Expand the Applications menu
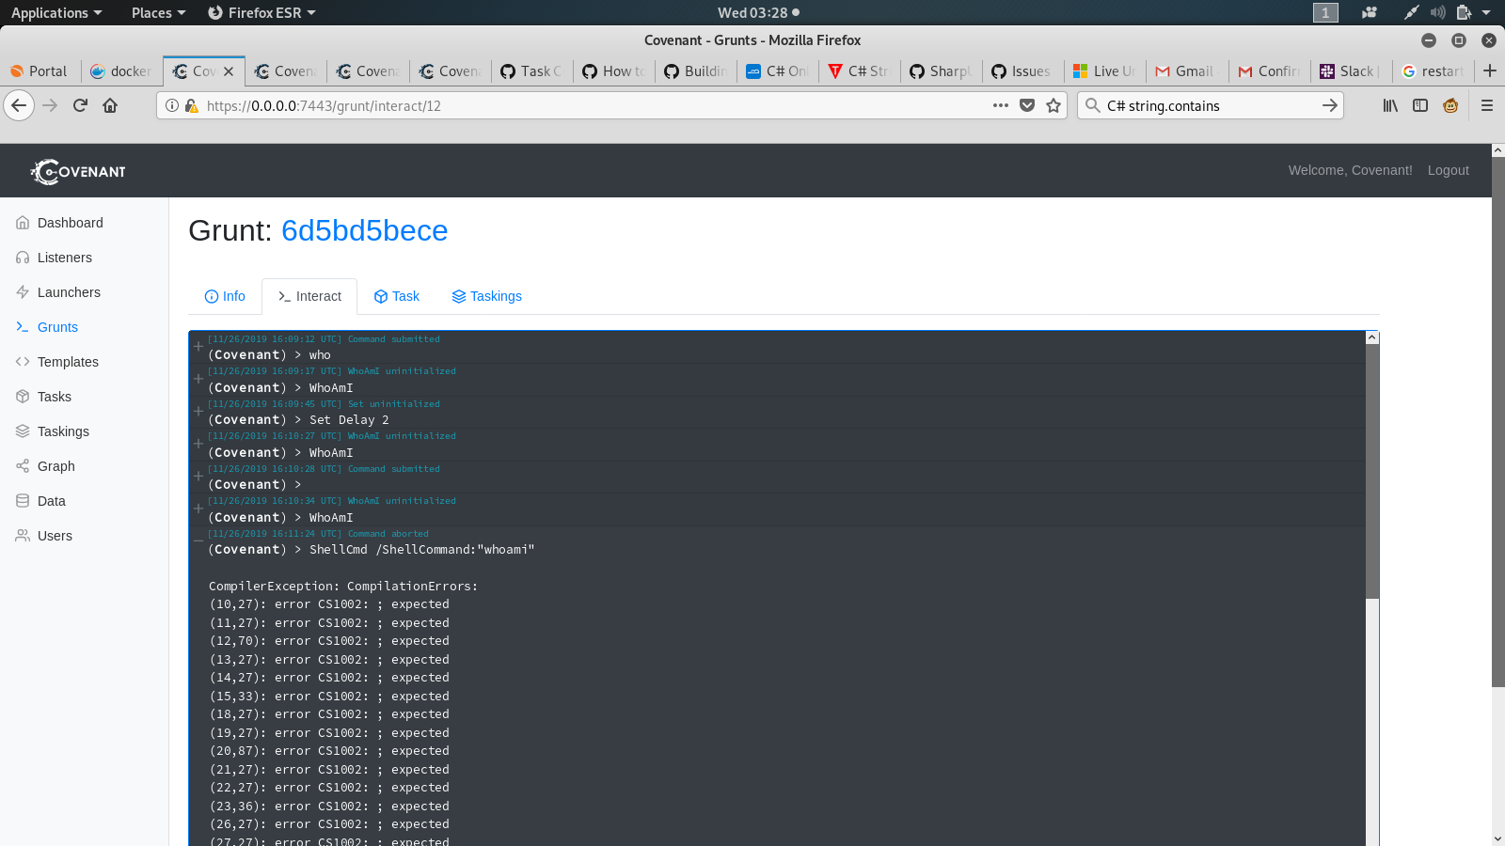The height and width of the screenshot is (846, 1505). (x=54, y=12)
